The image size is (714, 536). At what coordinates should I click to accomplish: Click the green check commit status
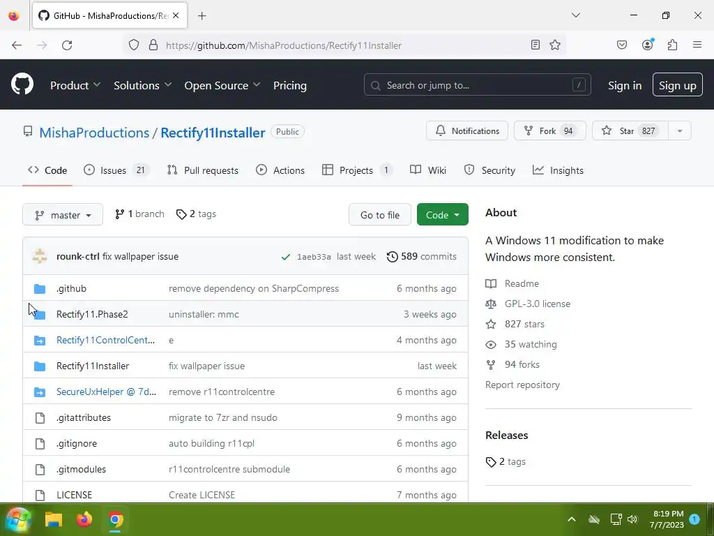click(285, 257)
